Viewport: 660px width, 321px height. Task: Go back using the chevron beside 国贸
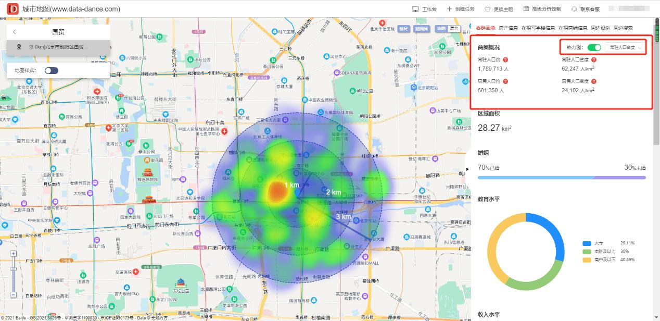15,32
